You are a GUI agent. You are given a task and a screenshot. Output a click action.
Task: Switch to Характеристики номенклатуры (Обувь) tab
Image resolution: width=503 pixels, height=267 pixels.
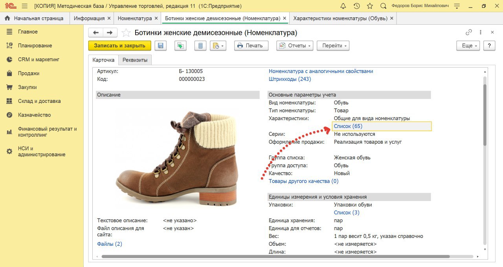(x=340, y=18)
